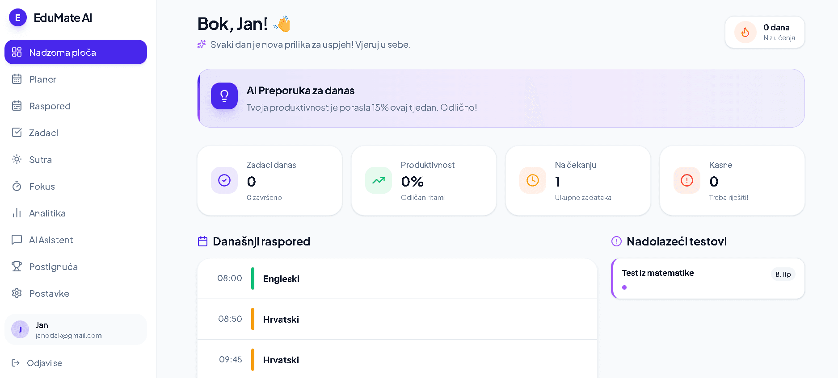
Task: Click the EduMate AI logo icon
Action: point(18,17)
